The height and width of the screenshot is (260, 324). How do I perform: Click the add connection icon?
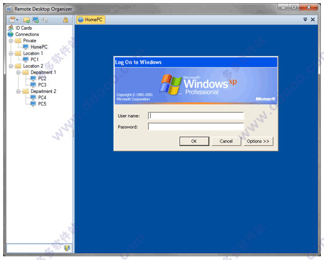(36, 20)
